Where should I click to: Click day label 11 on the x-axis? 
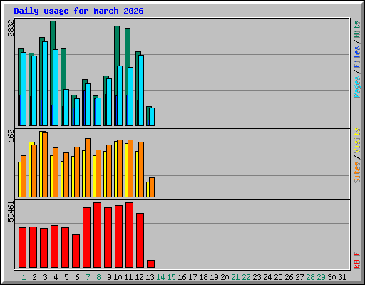pos(128,277)
